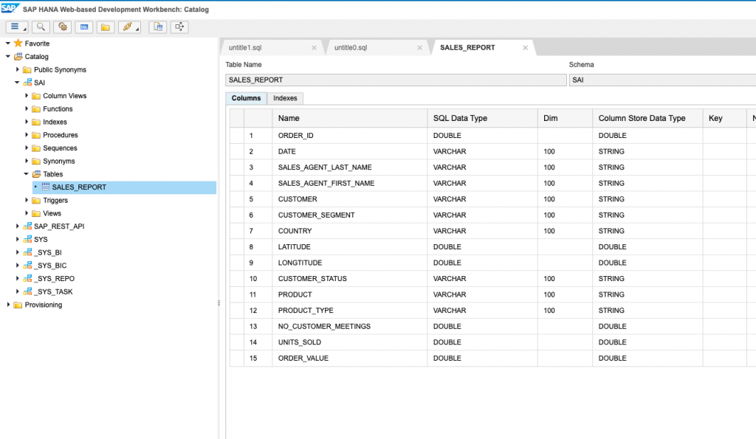Select the Triggers tree item
This screenshot has width=756, height=439.
(55, 200)
